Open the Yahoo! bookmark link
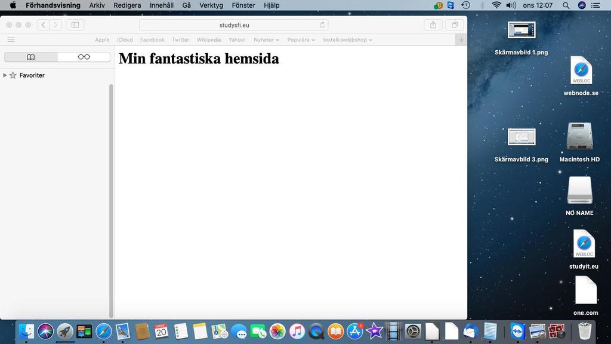The height and width of the screenshot is (344, 611). point(237,40)
